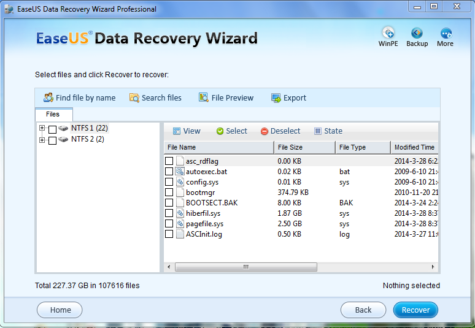
Task: Sort by File Type column header
Action: (363, 147)
